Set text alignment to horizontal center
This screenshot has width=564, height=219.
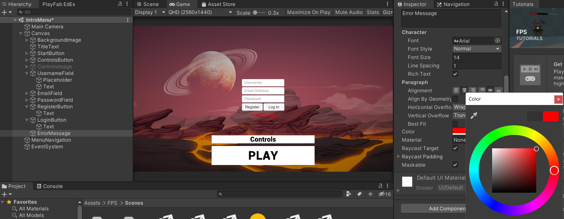(464, 90)
